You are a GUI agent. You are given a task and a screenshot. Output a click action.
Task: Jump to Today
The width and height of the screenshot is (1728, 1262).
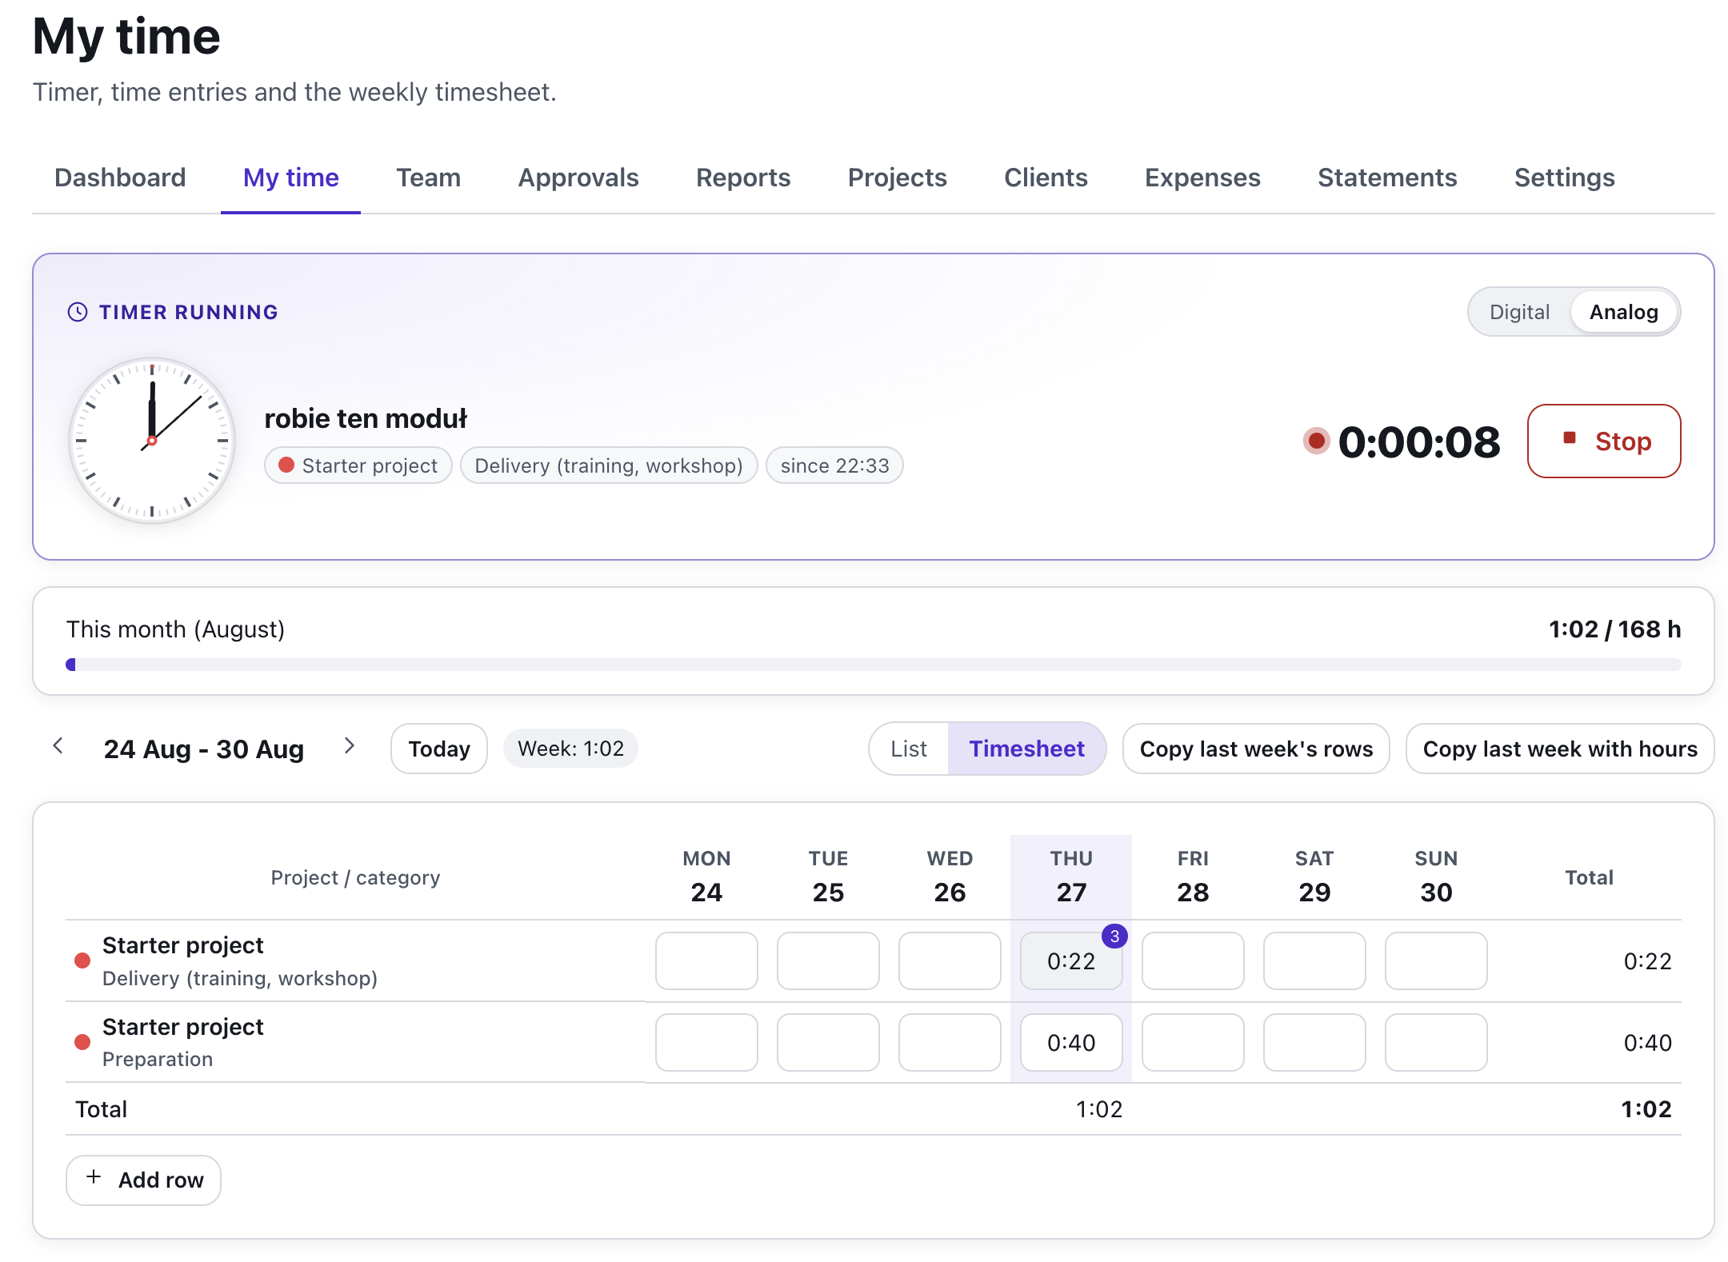click(439, 749)
